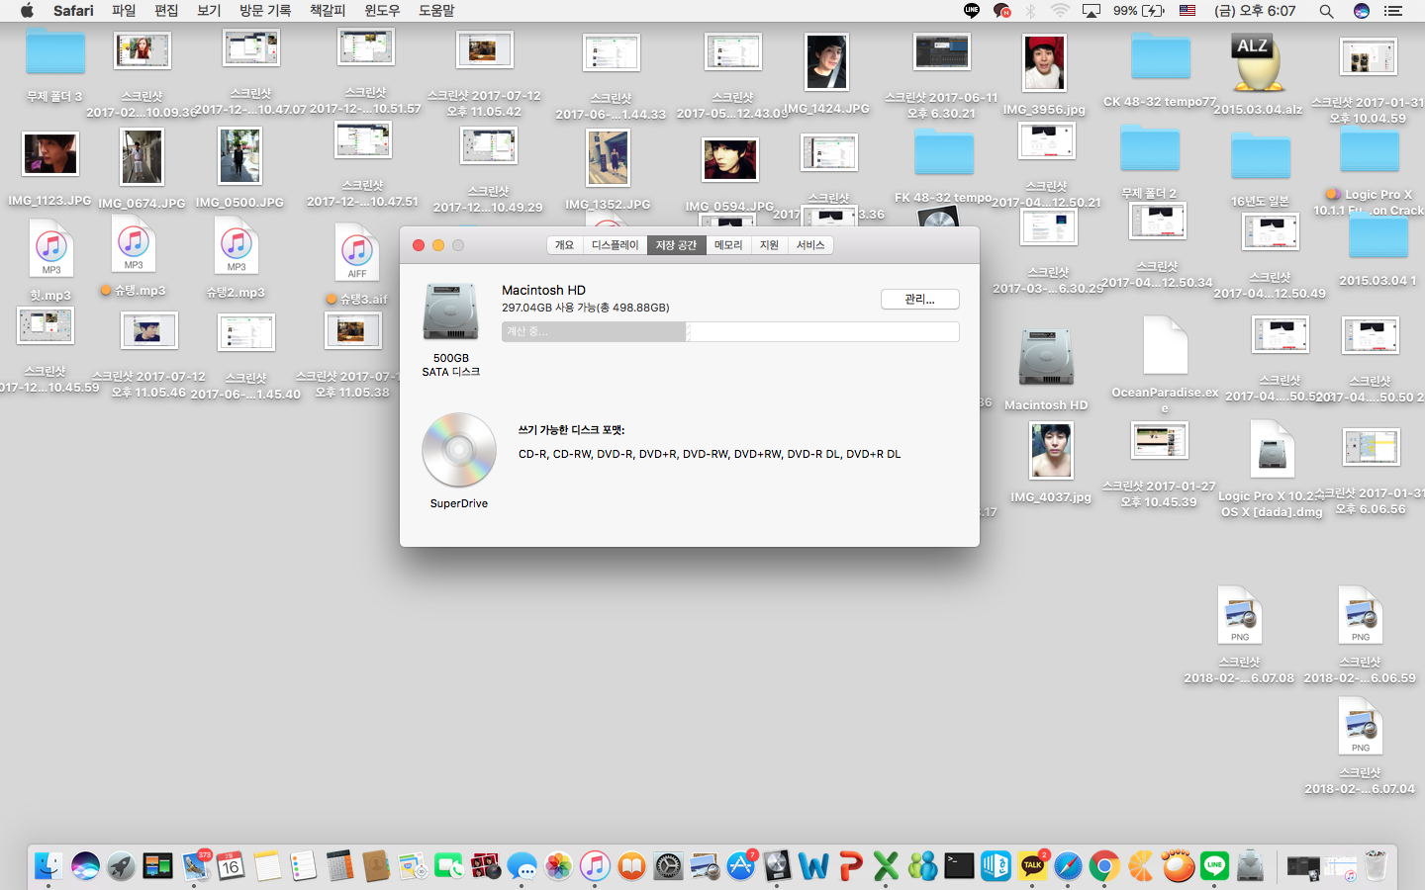
Task: Select the 메모리 tab
Action: (x=728, y=245)
